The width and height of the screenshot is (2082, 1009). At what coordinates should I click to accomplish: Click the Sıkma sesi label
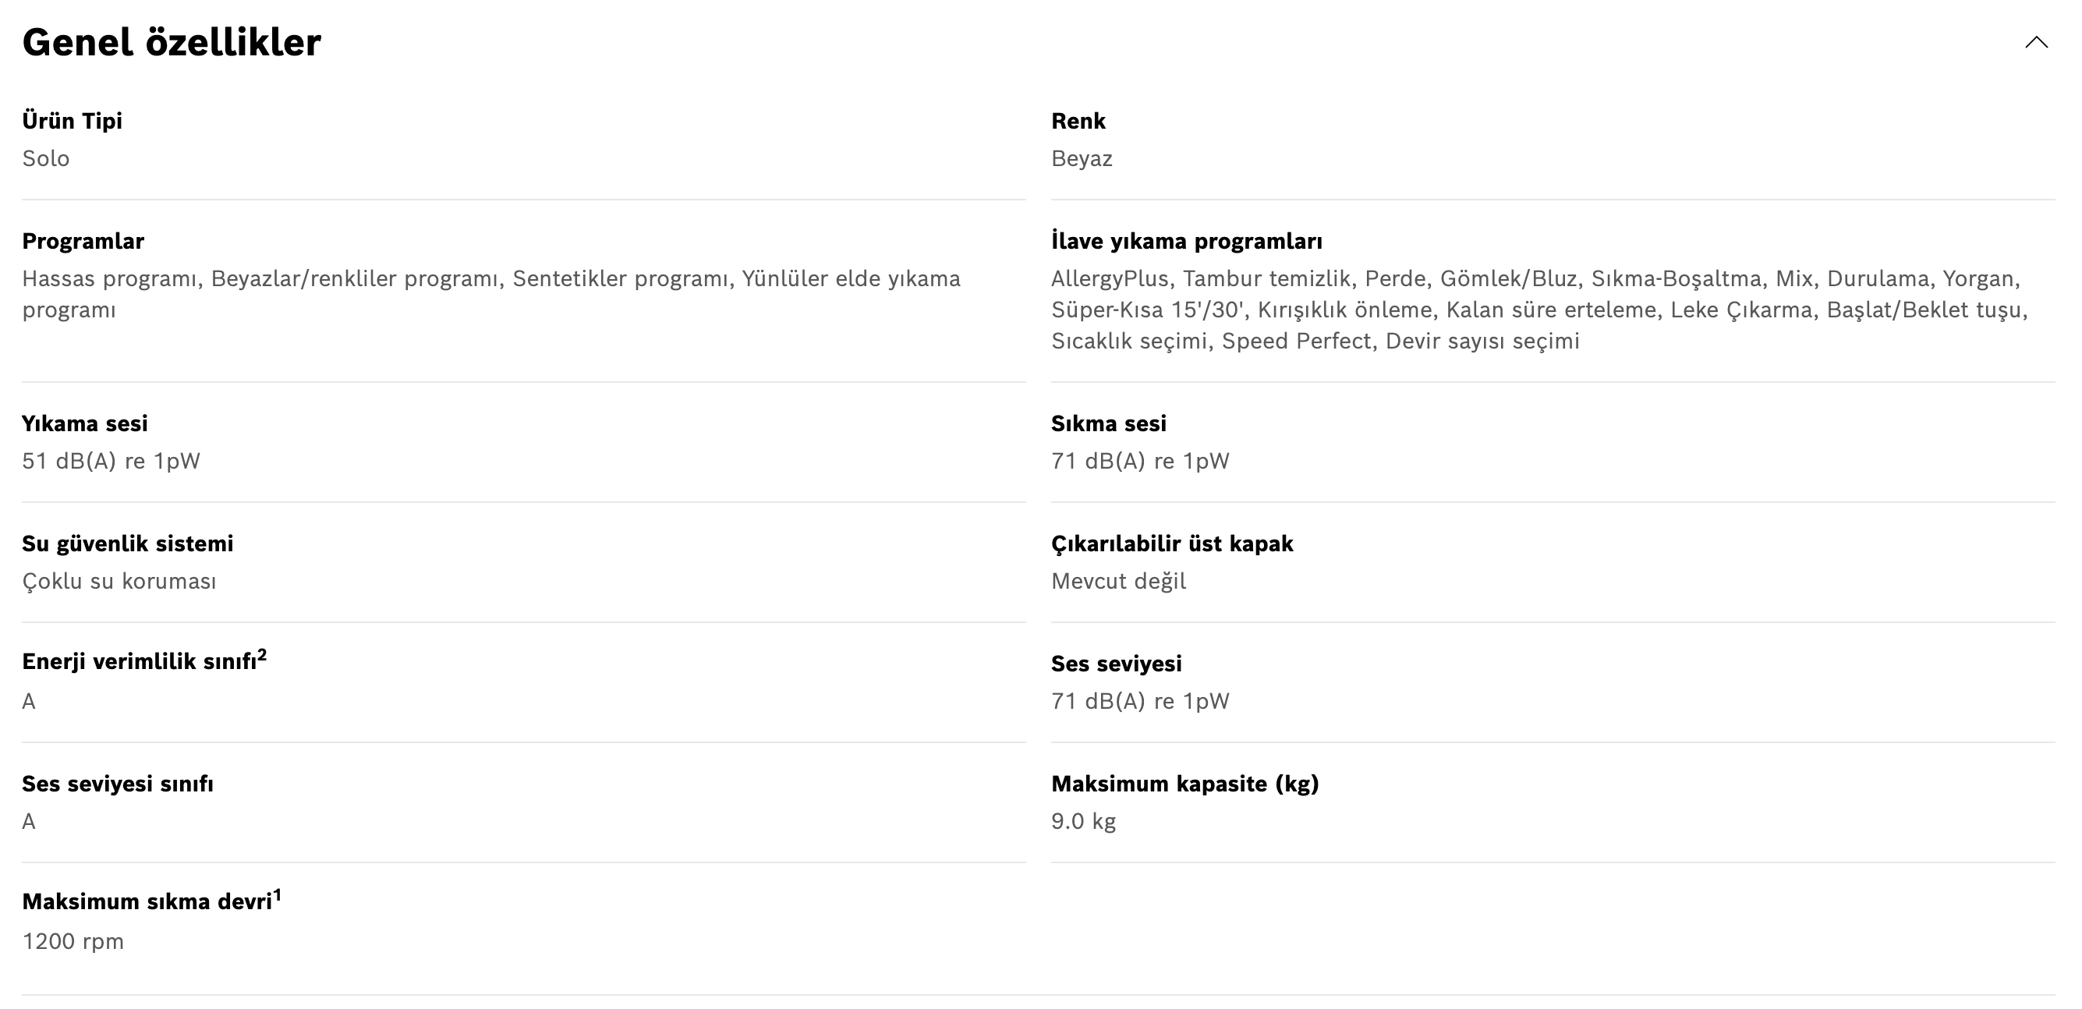pyautogui.click(x=1108, y=423)
